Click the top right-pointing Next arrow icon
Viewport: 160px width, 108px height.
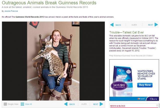tap(156, 25)
